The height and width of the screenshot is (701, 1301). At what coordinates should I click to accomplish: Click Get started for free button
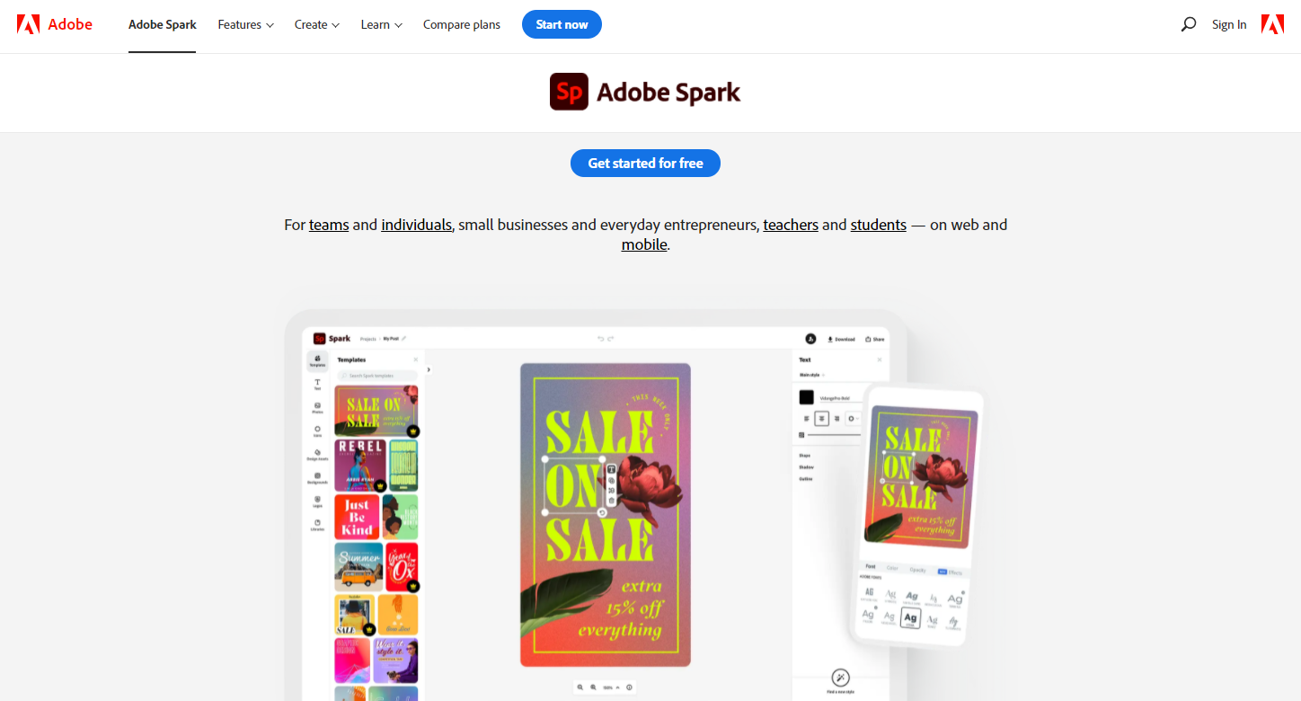(645, 163)
